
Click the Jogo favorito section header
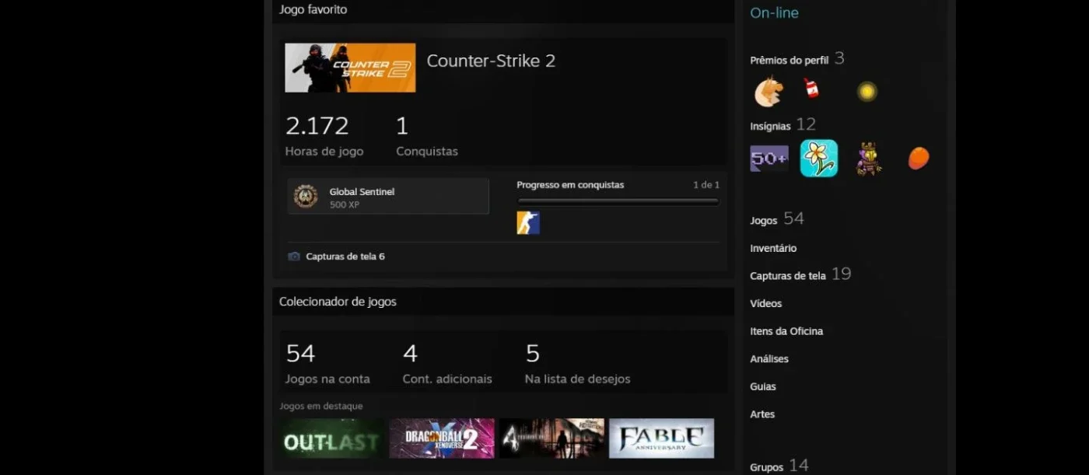click(x=313, y=9)
